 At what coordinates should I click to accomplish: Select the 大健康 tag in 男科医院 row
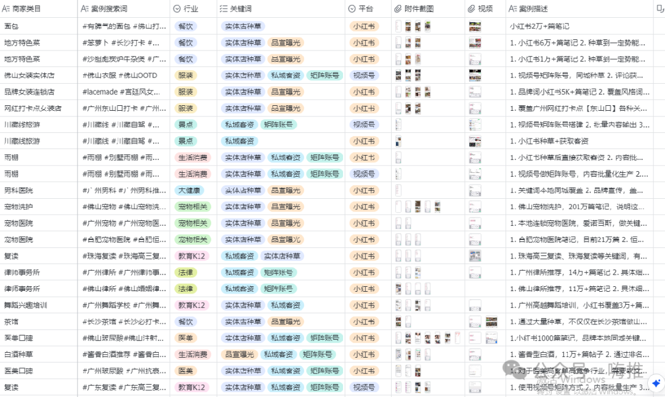click(189, 190)
